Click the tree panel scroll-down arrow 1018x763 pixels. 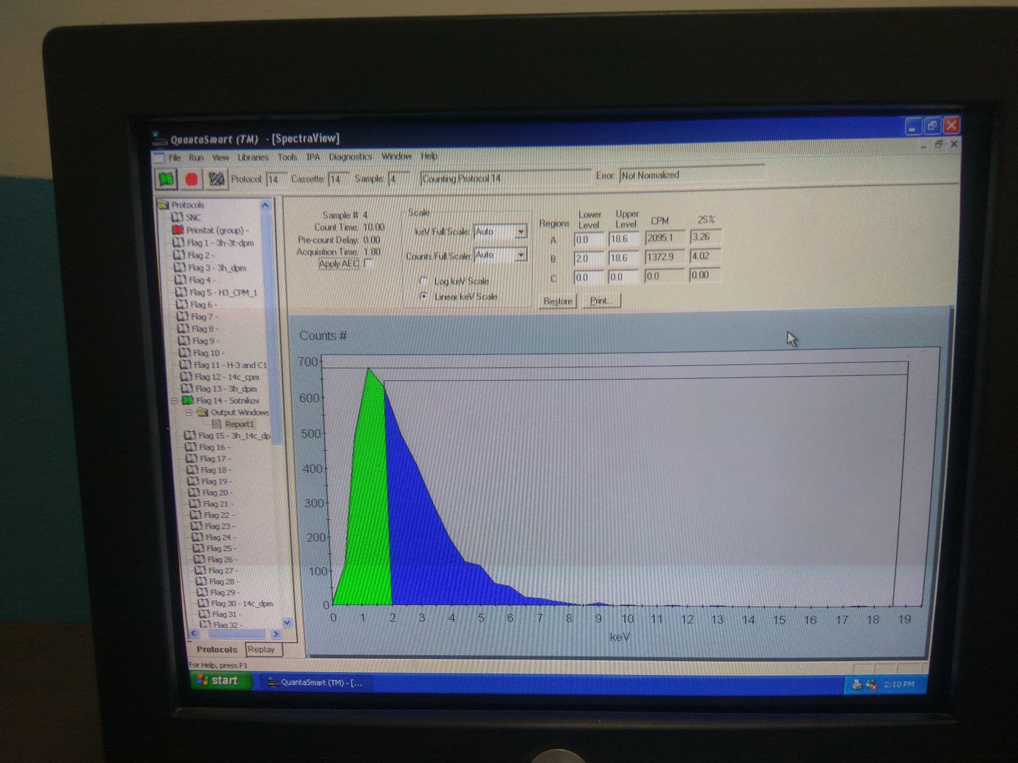(287, 622)
